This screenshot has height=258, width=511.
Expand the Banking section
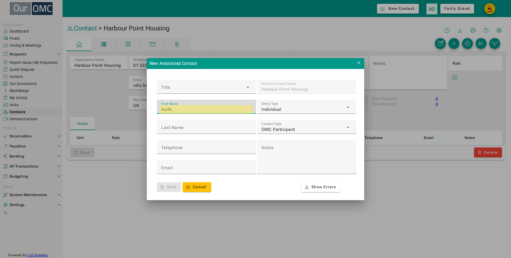(32, 156)
